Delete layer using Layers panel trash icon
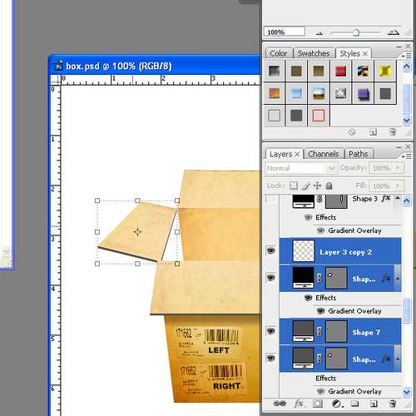Viewport: 416px width, 416px height. (x=393, y=404)
